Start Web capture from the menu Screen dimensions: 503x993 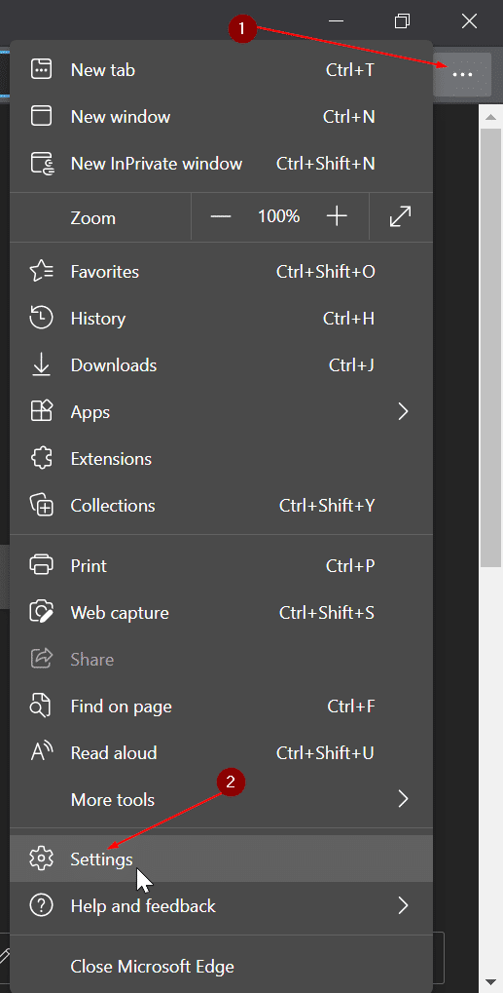point(221,612)
